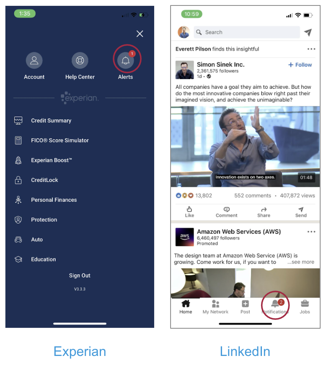The height and width of the screenshot is (366, 326).
Task: Like the Simon Sinek post
Action: [189, 212]
